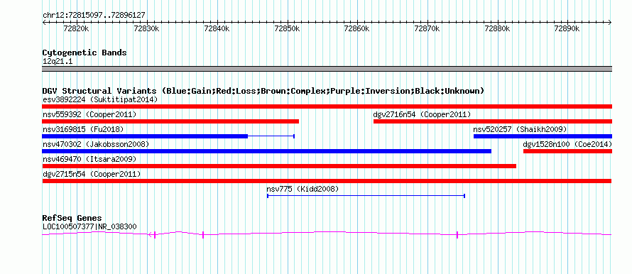The height and width of the screenshot is (274, 632).
Task: Open LOC100507377|NR_038300 gene label
Action: coord(89,227)
